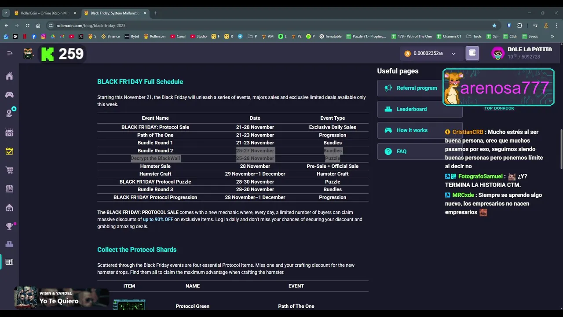Click the page vertical scrollbar thumb
Viewport: 563px width, 317px height.
561,148
